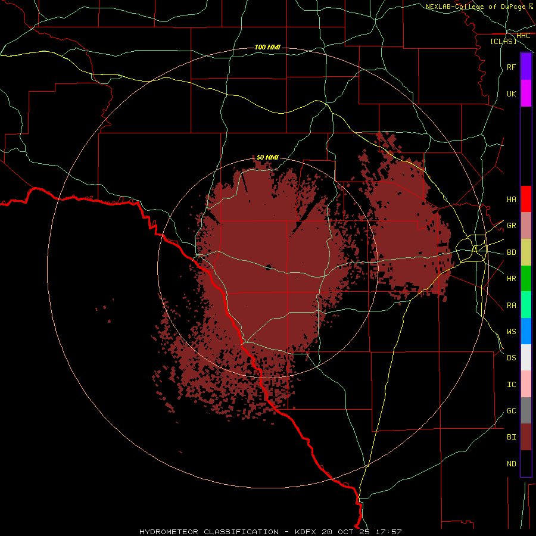This screenshot has height=536, width=536.
Task: Click the GR legend label
Action: point(511,226)
